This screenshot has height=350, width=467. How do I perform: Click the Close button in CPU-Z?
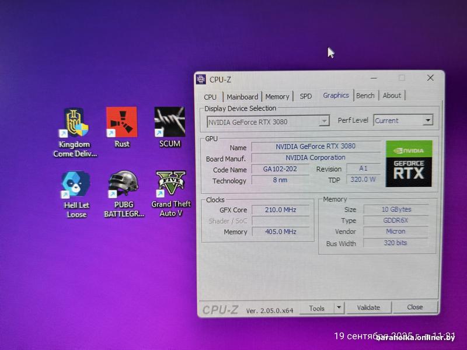(x=415, y=307)
